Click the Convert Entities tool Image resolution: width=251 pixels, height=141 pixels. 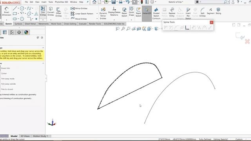pos(51,11)
